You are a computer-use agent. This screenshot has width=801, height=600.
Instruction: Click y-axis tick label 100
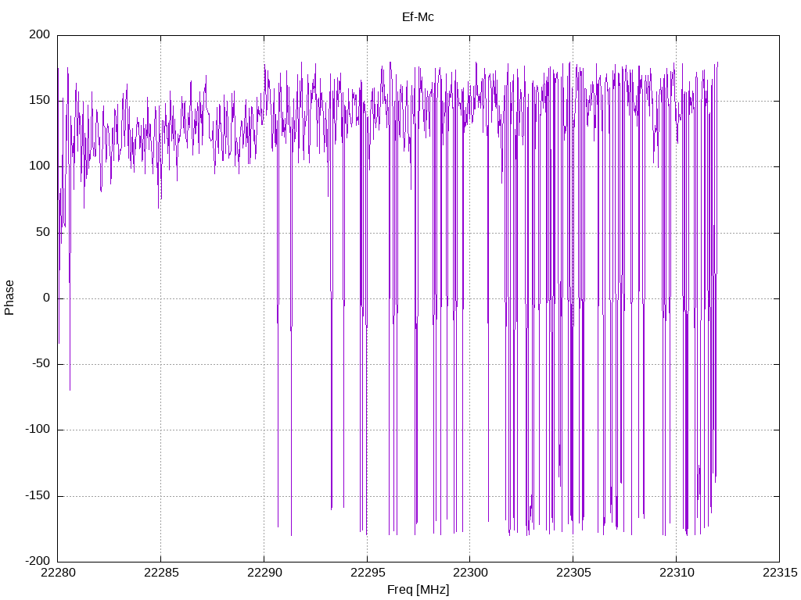[40, 166]
